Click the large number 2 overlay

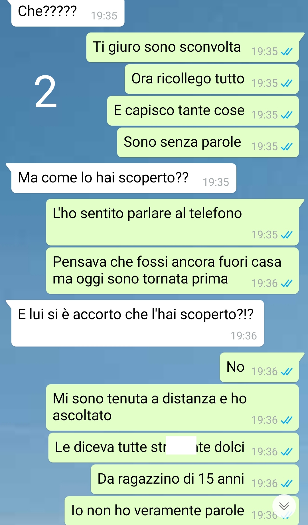[46, 92]
